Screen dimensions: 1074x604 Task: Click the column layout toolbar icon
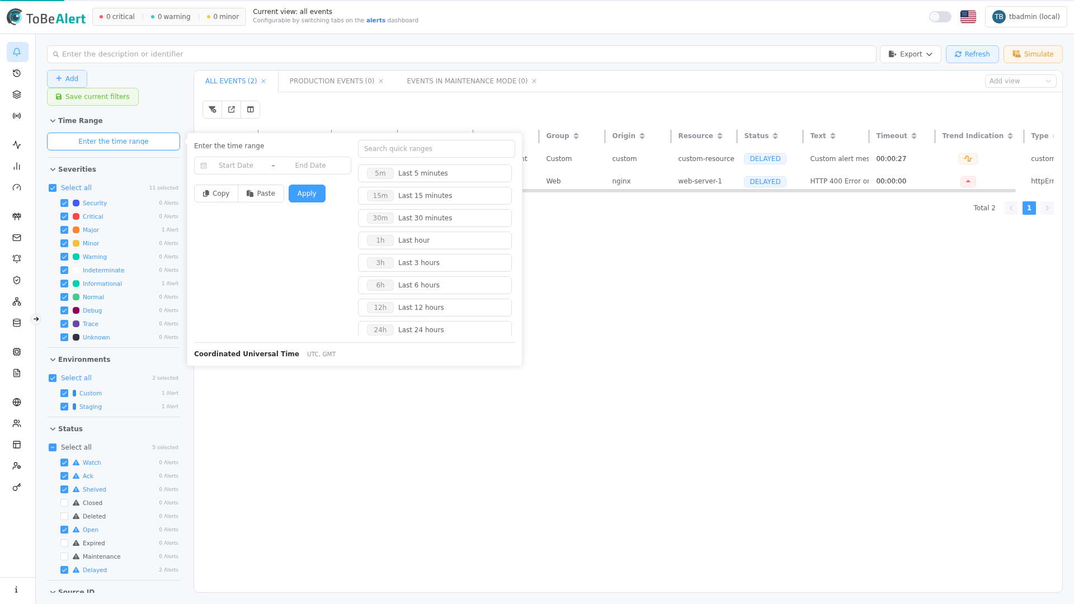pyautogui.click(x=251, y=110)
